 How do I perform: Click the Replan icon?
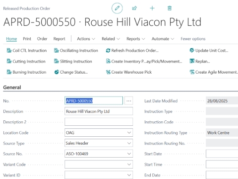tap(192, 61)
